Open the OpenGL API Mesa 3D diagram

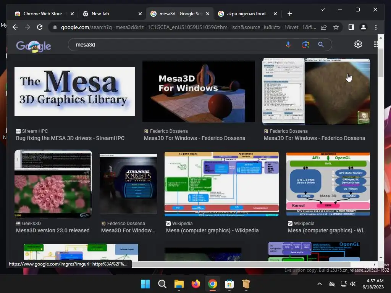328,184
